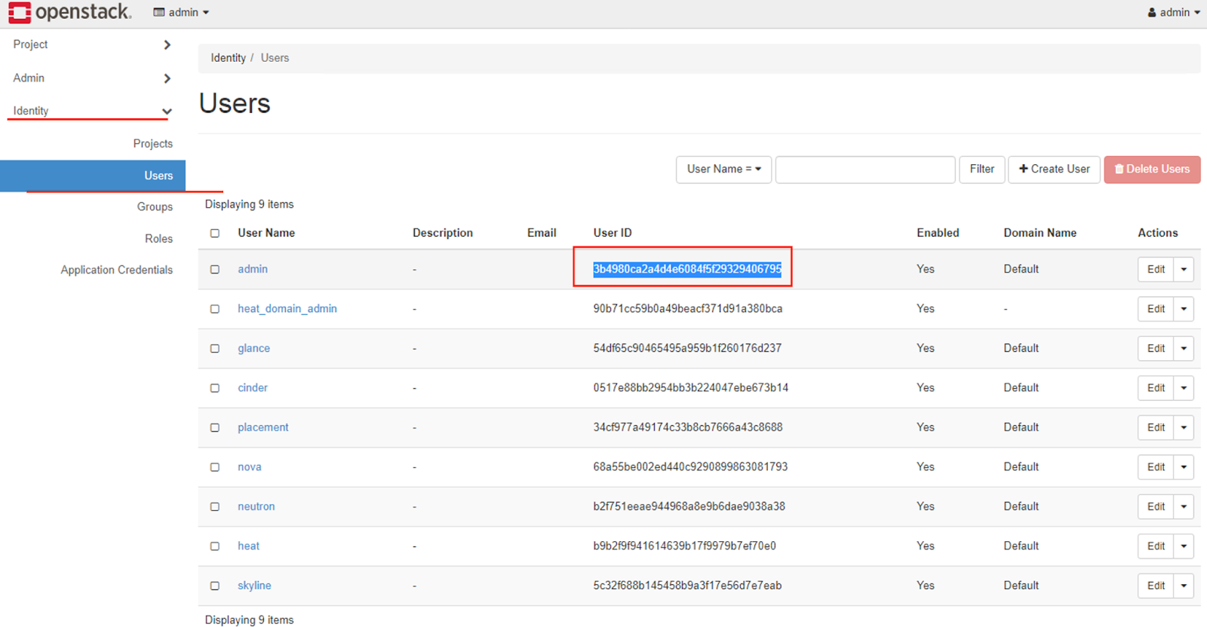Click the Identity breadcrumb link
This screenshot has height=627, width=1207.
228,58
